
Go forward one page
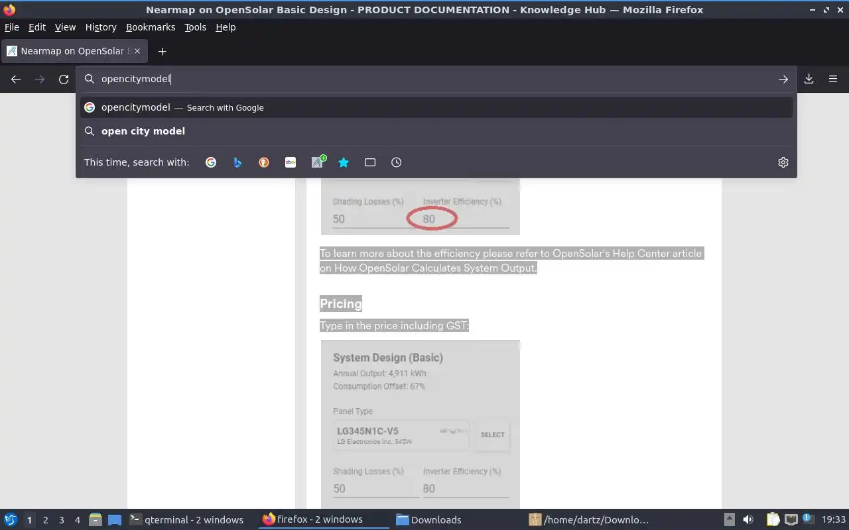40,79
